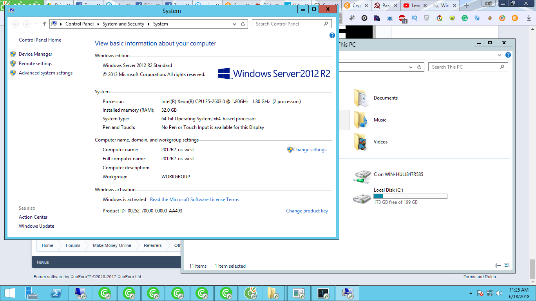Open the File Explorer taskbar icon
The width and height of the screenshot is (536, 301).
[272, 293]
